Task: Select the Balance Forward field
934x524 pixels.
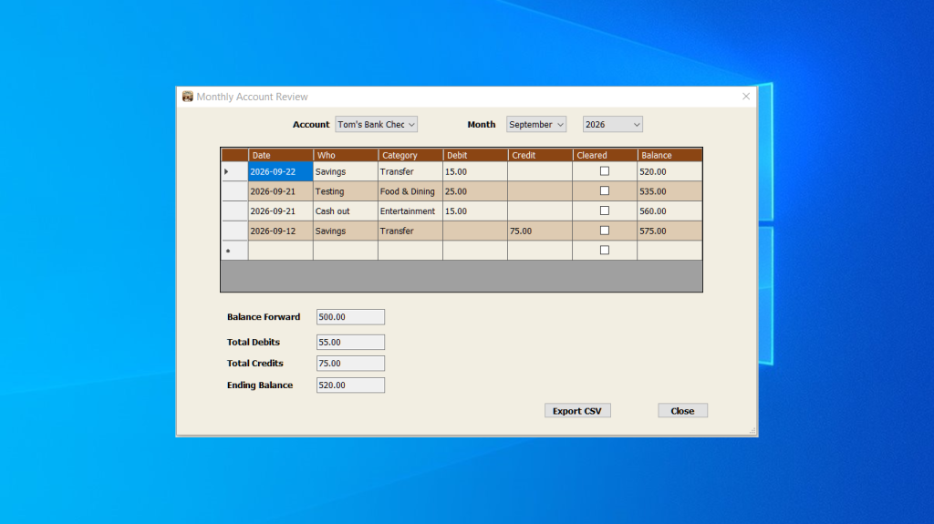Action: tap(350, 317)
